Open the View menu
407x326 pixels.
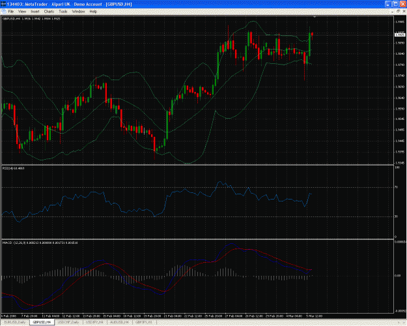tap(22, 12)
